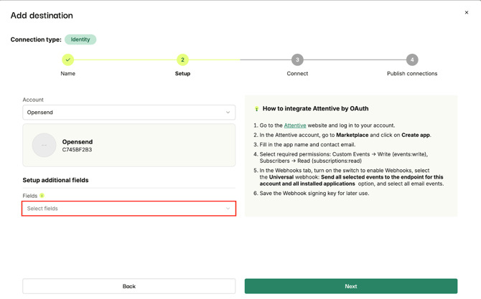The image size is (481, 299).
Task: Go to step 4 circle in stepper
Action: pos(412,60)
